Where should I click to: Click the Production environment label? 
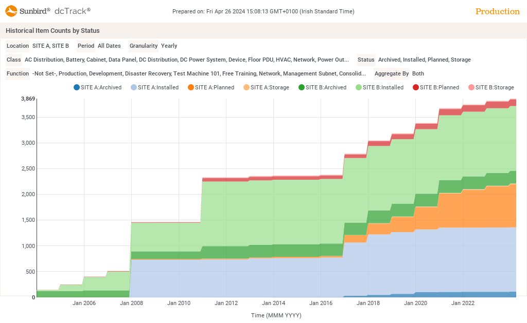point(497,11)
